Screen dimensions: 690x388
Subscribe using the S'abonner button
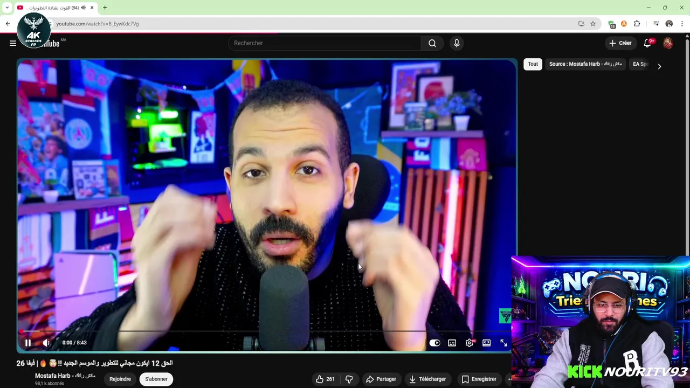(x=156, y=379)
